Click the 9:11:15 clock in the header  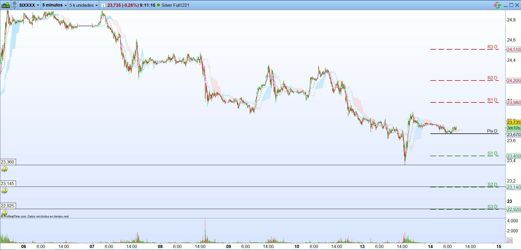pos(147,5)
